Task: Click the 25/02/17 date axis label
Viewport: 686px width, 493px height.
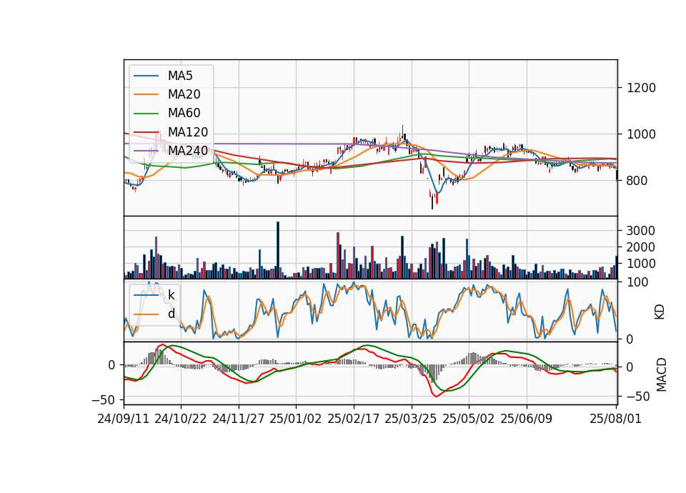Action: coord(354,419)
